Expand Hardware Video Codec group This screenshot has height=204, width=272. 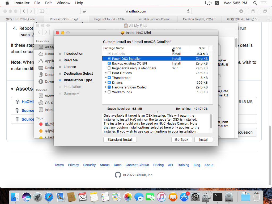(x=105, y=87)
